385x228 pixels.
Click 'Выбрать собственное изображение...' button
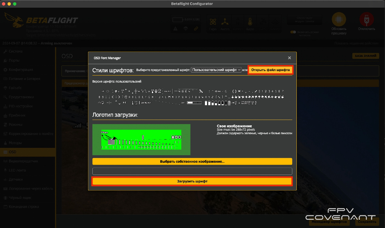(x=192, y=161)
